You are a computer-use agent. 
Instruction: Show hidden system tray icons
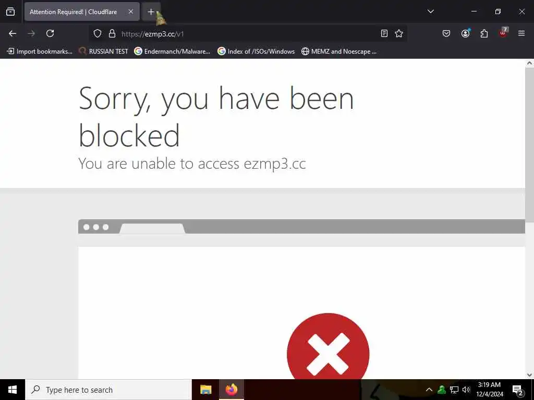(429, 390)
